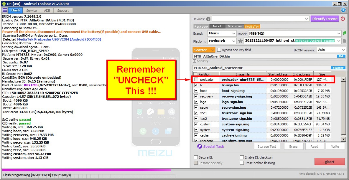This screenshot has height=180, width=349.
Task: Click the MT6735_Android_scatter.txt file label
Action: [x=218, y=68]
